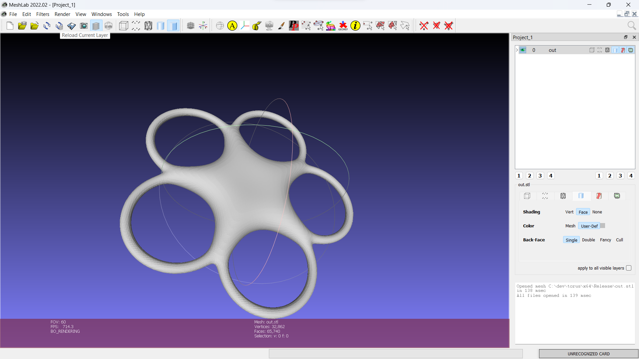This screenshot has height=359, width=639.
Task: Open the Edit menu
Action: point(27,14)
